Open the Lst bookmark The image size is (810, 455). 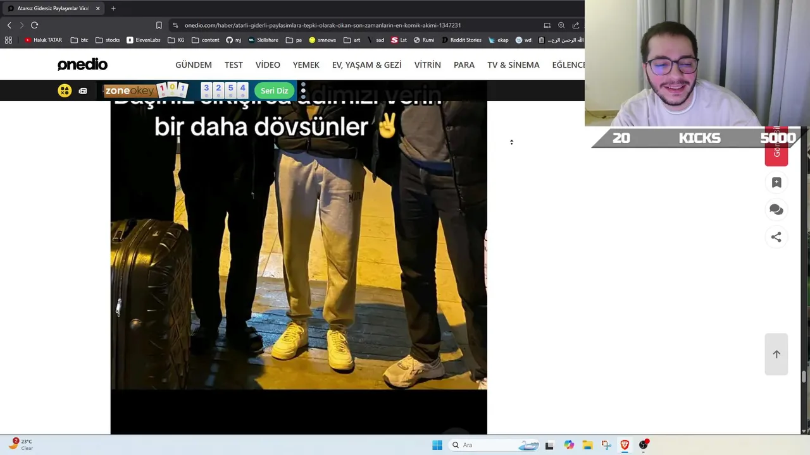(x=399, y=40)
